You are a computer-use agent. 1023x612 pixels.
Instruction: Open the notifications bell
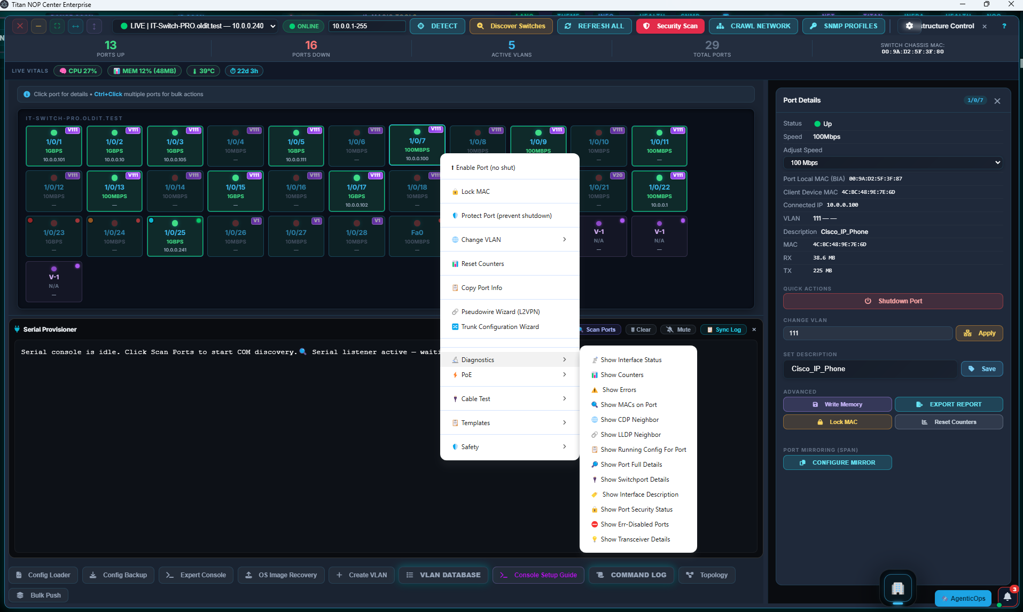click(1008, 597)
